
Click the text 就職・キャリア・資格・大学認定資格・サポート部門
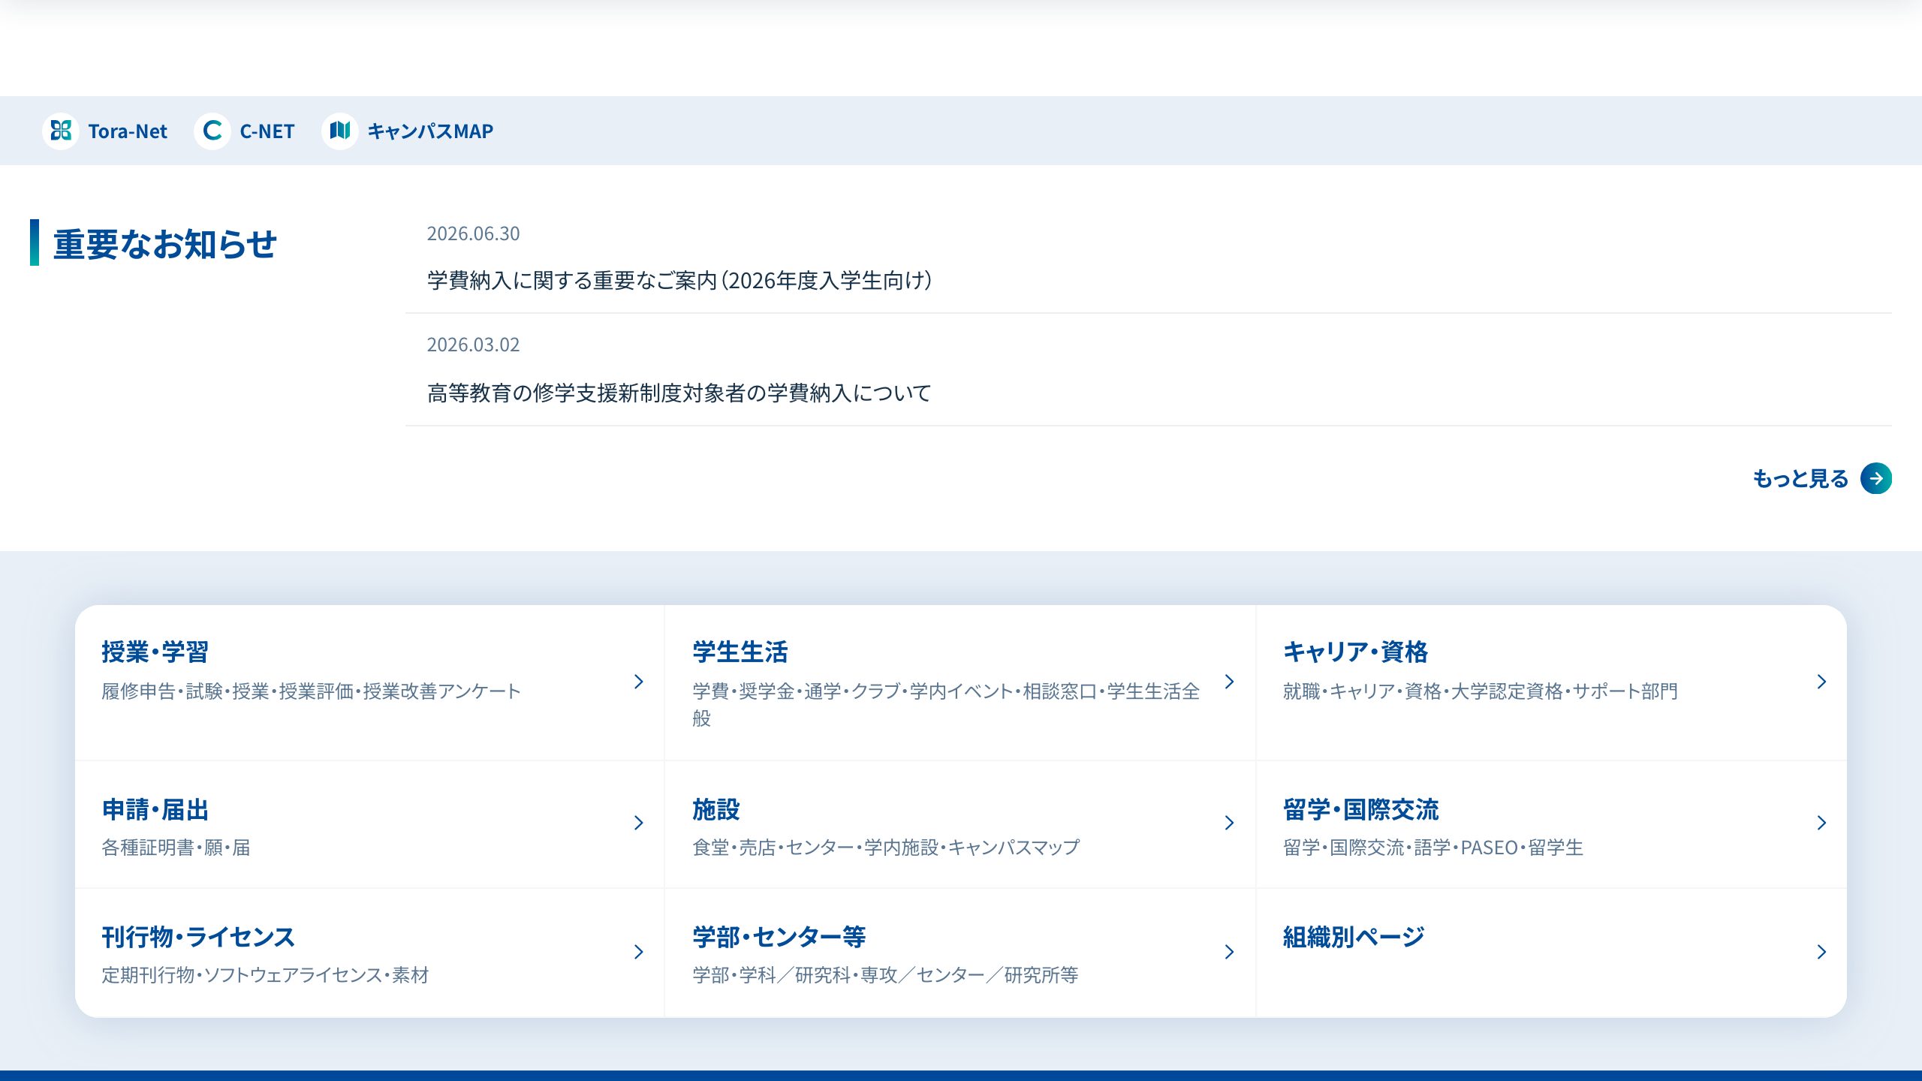(x=1481, y=691)
